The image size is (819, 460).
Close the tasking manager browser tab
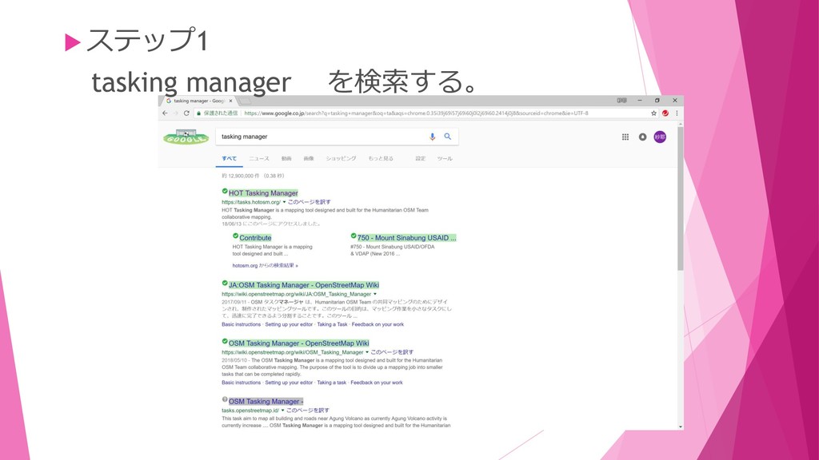coord(230,101)
